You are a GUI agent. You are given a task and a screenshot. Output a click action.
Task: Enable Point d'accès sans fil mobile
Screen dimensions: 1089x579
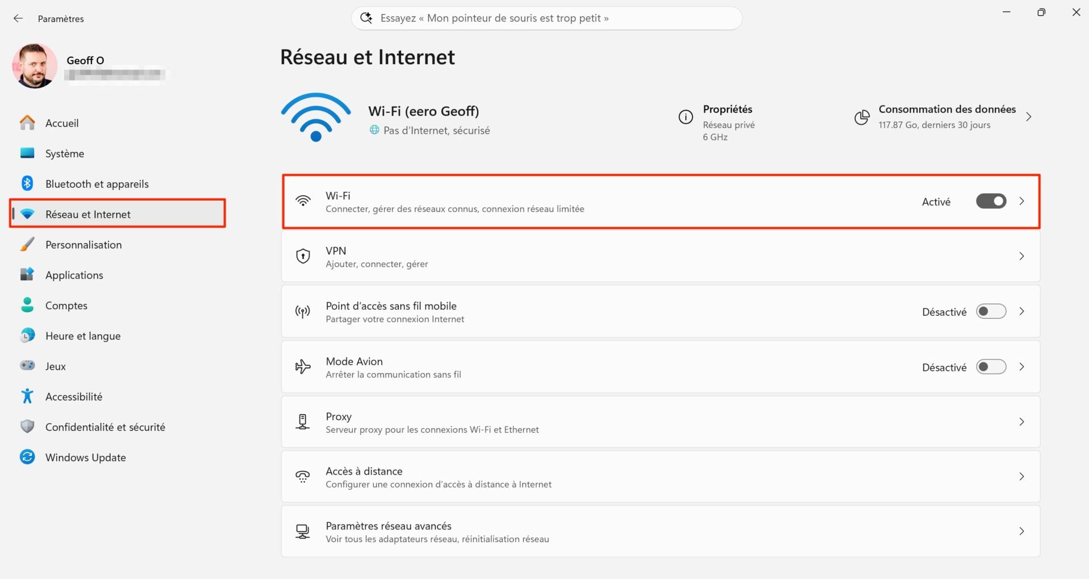click(x=990, y=311)
